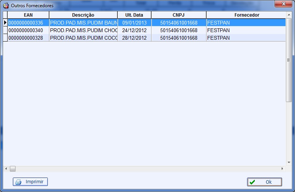The width and height of the screenshot is (295, 192).
Task: Click date cell 28/12/2012
Action: coord(134,38)
